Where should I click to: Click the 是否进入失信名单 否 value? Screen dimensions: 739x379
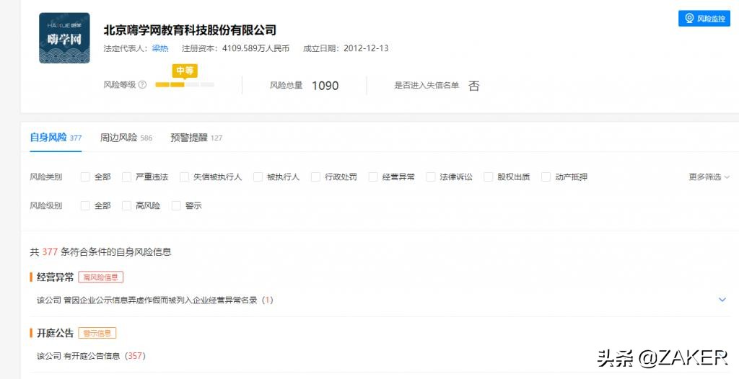pos(473,86)
